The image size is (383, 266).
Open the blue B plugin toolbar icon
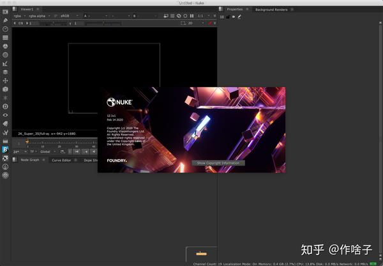(5, 150)
